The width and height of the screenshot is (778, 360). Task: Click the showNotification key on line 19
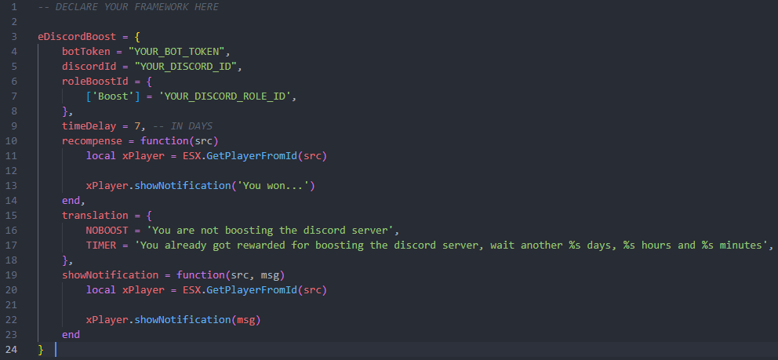[110, 275]
